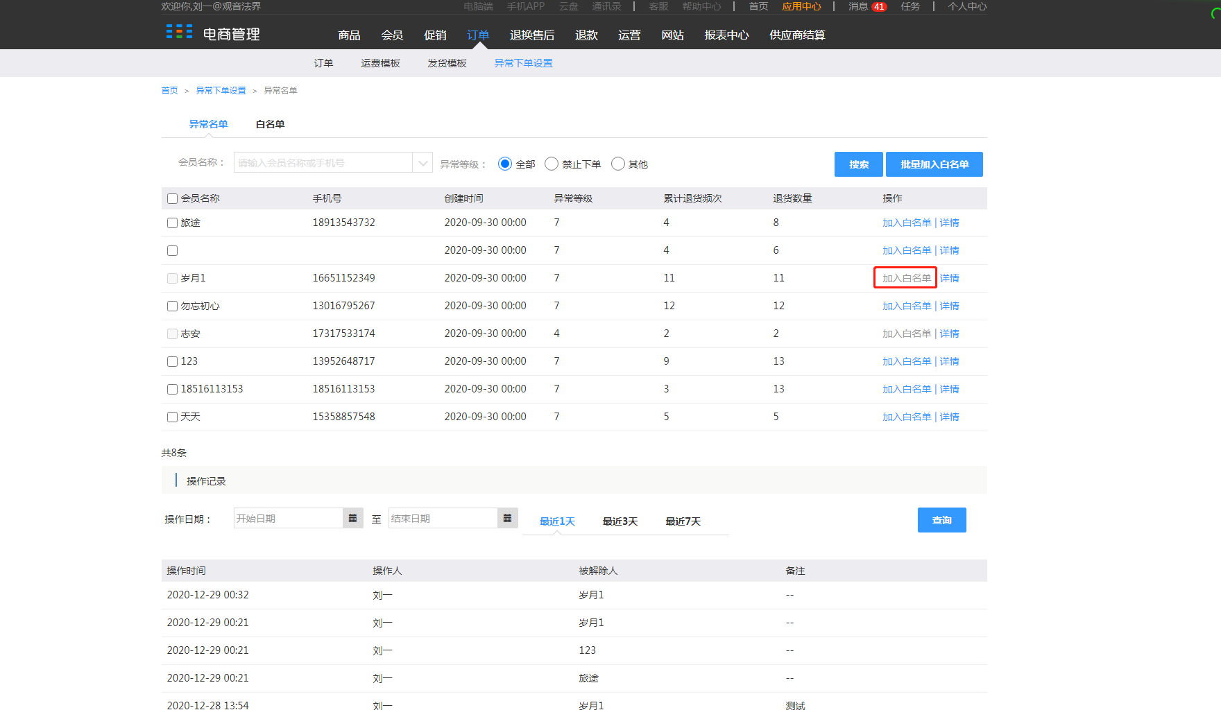Open 手机APP in the top bar

coord(525,6)
